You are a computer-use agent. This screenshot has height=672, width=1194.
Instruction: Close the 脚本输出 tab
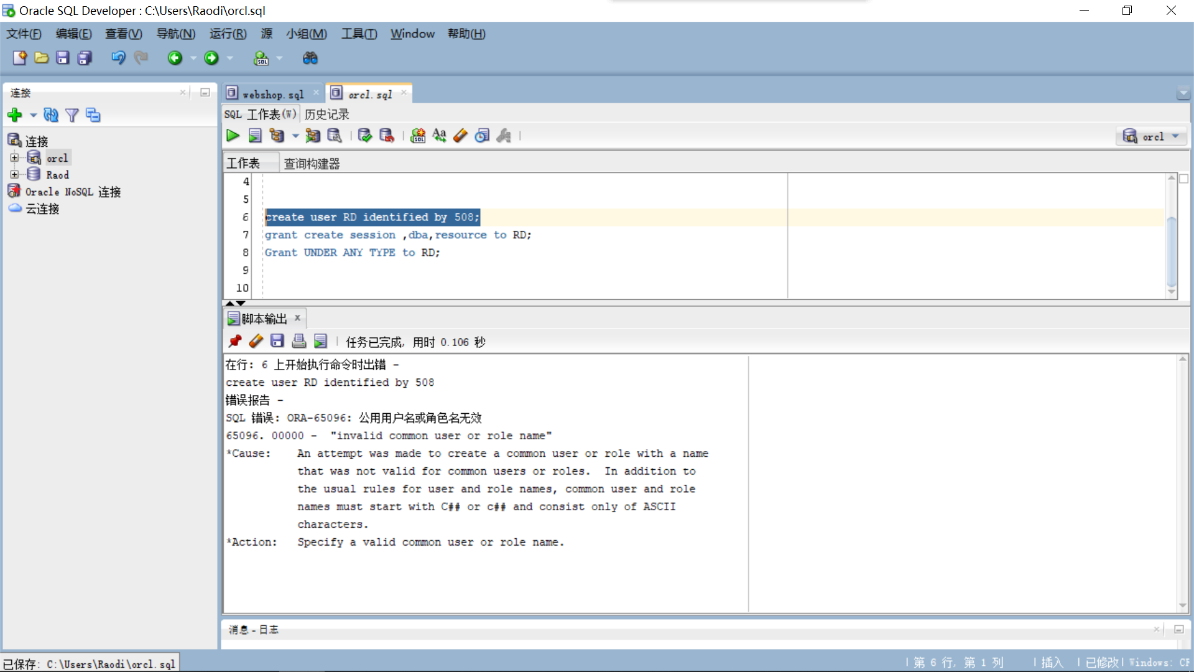(297, 318)
